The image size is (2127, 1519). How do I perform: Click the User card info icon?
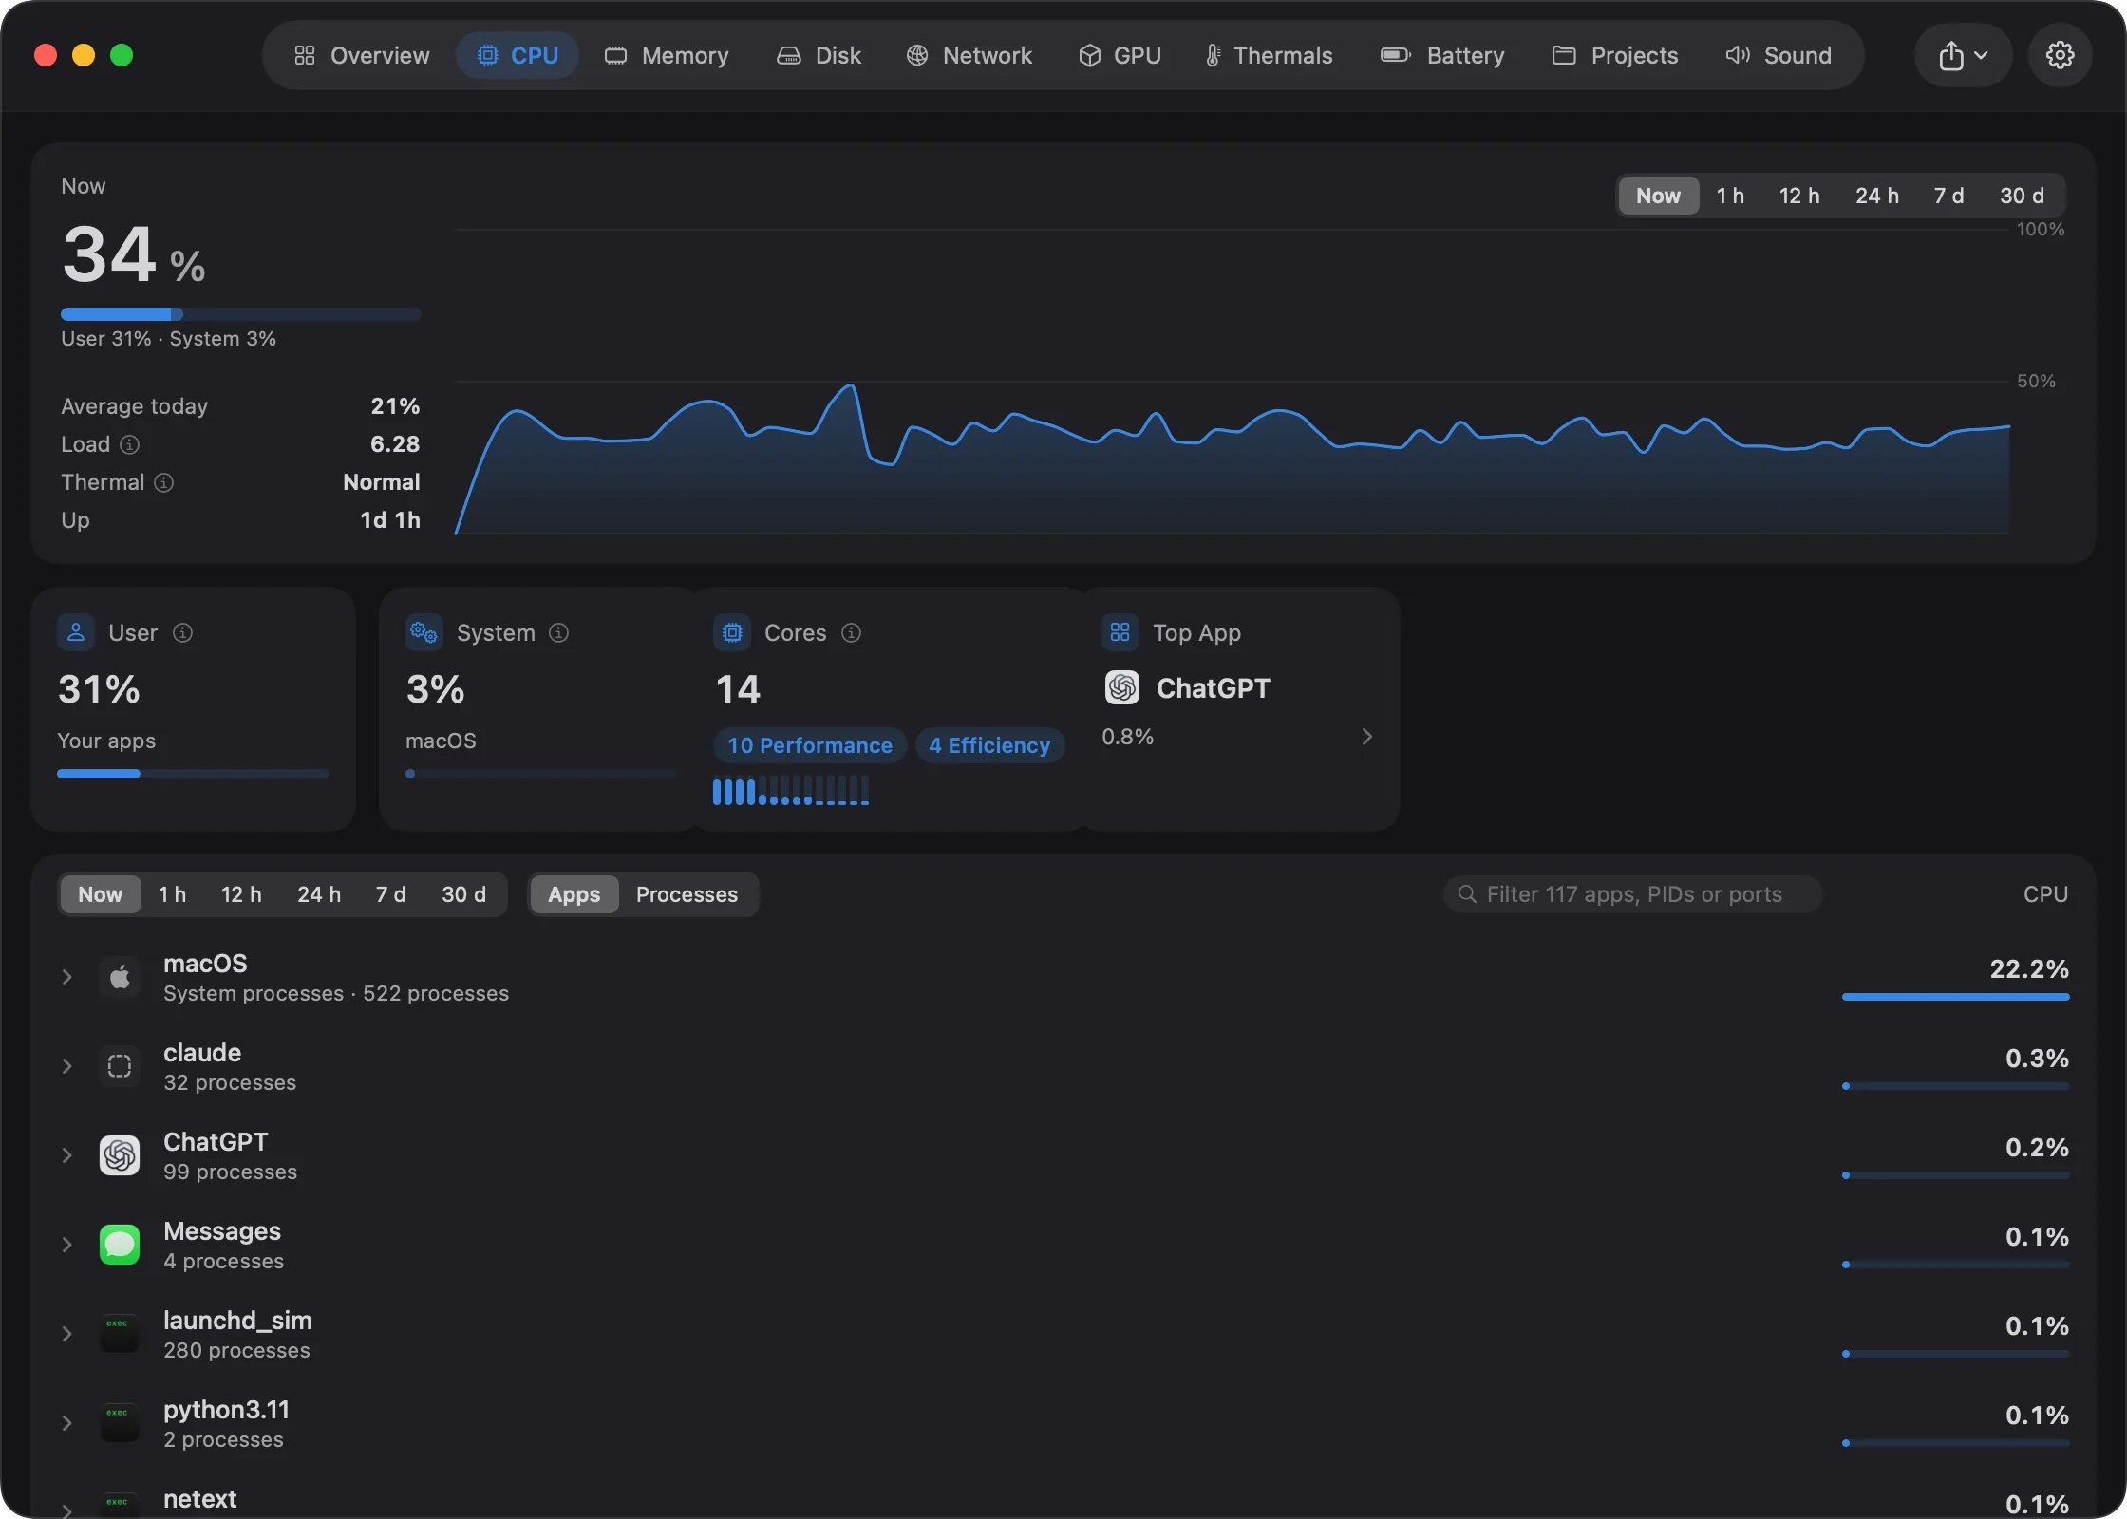pos(183,632)
